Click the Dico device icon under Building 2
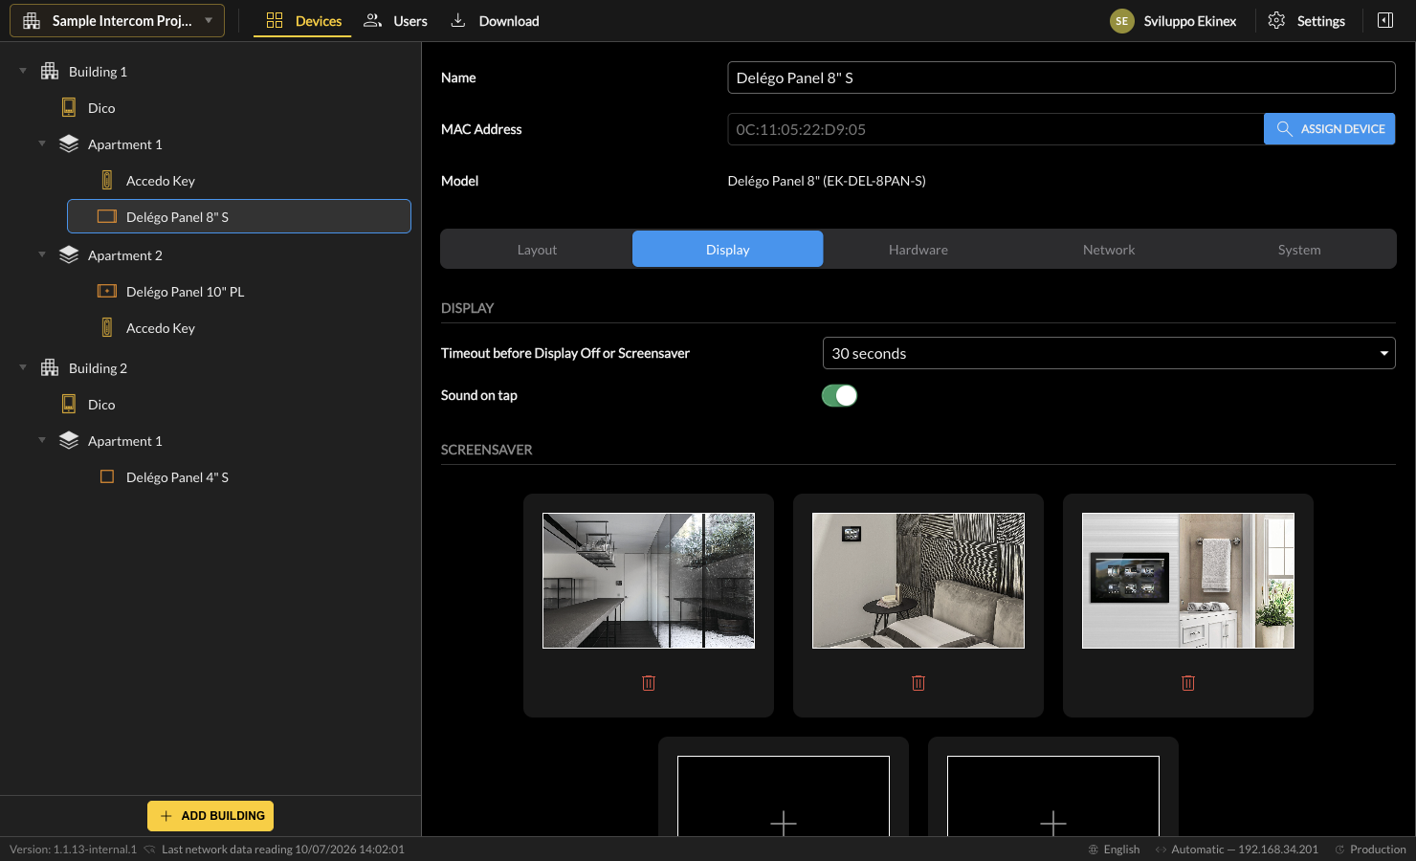The image size is (1416, 861). pyautogui.click(x=69, y=405)
